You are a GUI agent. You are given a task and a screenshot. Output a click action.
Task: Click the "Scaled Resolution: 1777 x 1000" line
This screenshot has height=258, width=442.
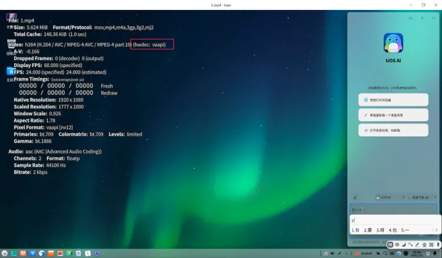pyautogui.click(x=49, y=107)
